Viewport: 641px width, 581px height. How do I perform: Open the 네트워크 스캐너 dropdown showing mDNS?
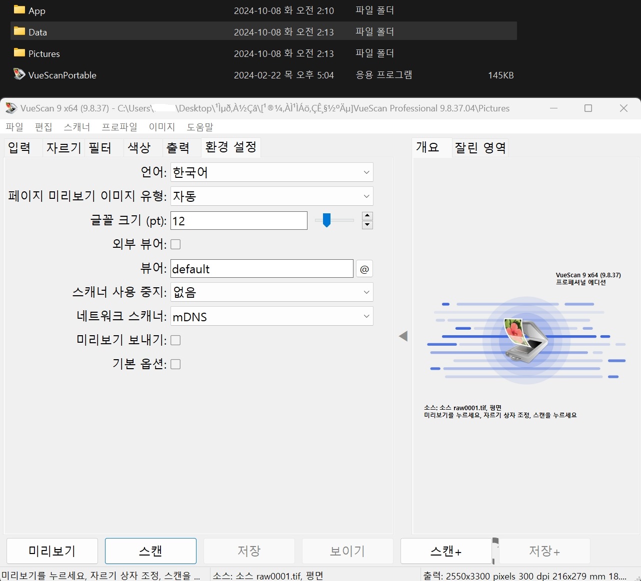tap(272, 316)
